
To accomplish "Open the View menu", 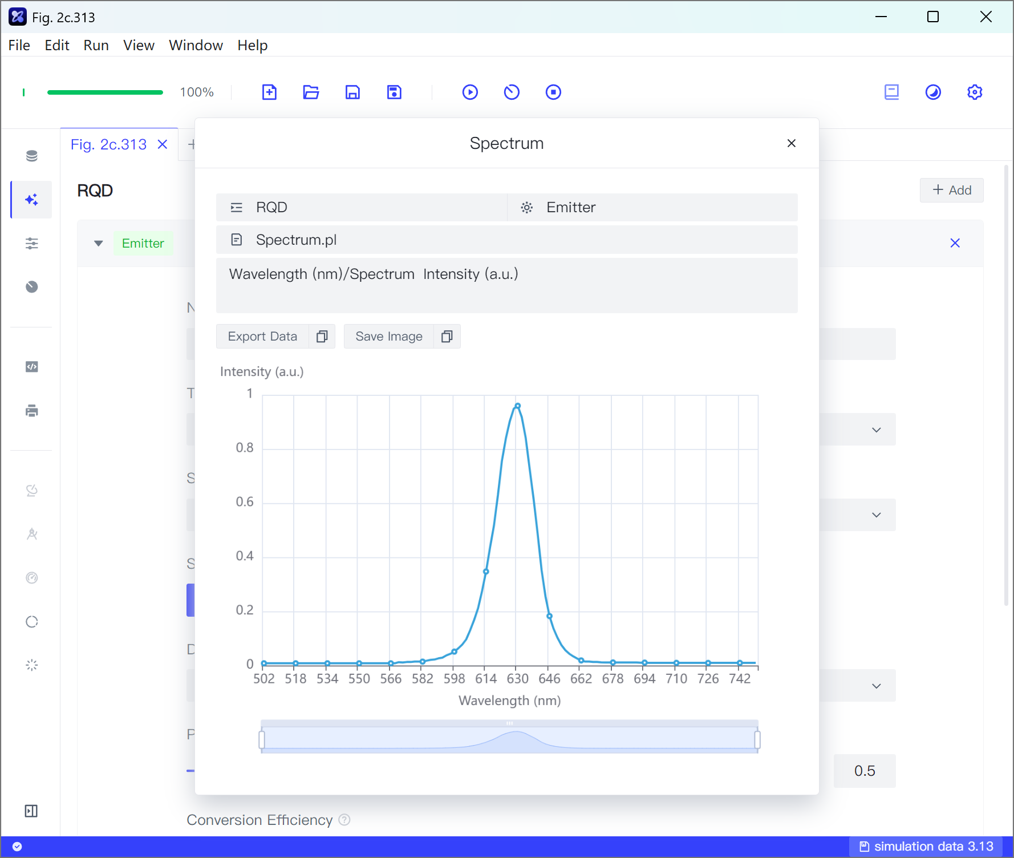I will coord(139,45).
